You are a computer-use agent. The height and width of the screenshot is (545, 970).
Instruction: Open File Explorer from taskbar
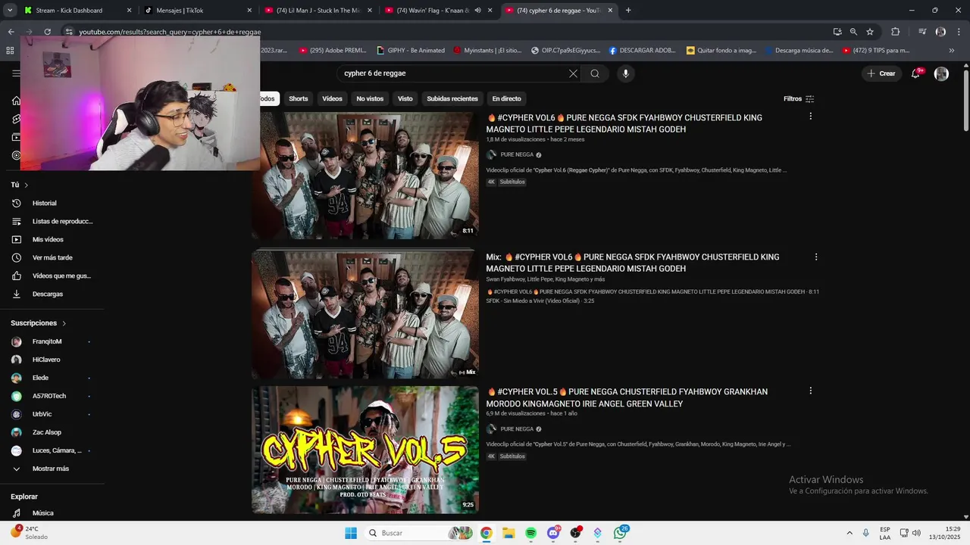point(508,533)
